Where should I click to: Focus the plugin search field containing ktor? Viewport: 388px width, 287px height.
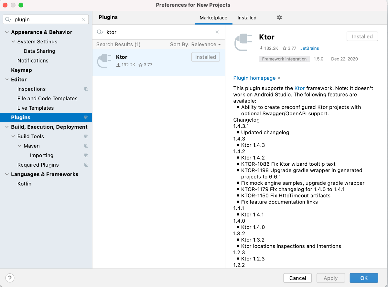click(x=158, y=32)
